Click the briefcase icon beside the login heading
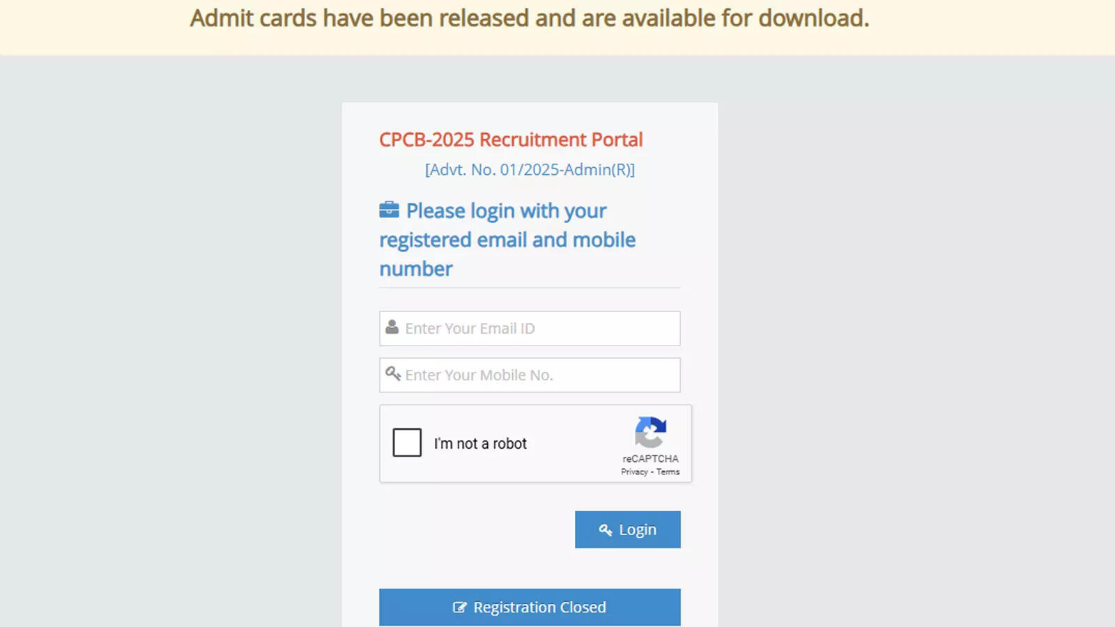Screen dimensions: 1115x627 point(389,210)
